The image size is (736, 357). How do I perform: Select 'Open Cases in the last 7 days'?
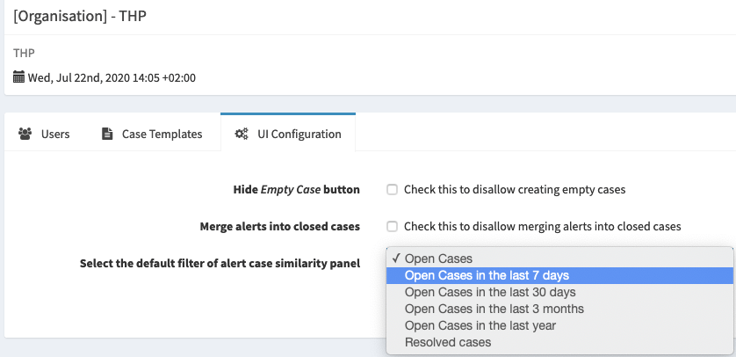487,275
